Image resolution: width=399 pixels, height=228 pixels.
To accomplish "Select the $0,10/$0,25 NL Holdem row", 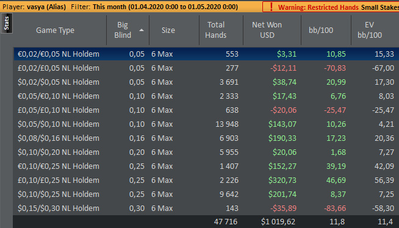I will tap(206, 194).
